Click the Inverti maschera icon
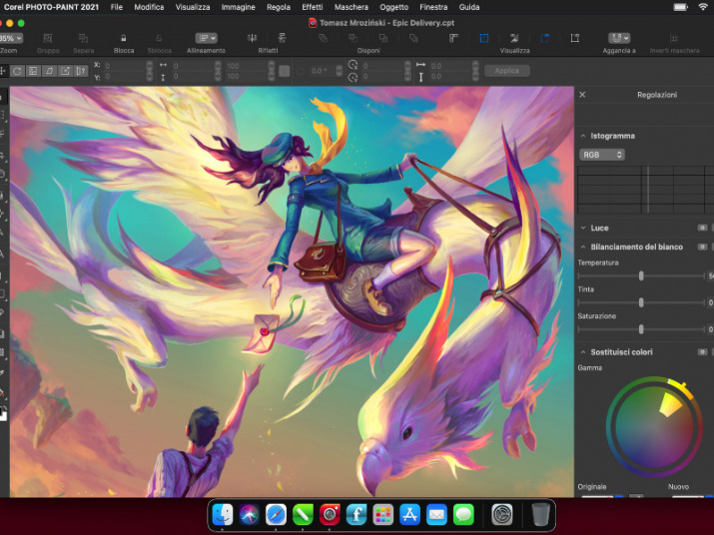The height and width of the screenshot is (535, 714). (674, 38)
